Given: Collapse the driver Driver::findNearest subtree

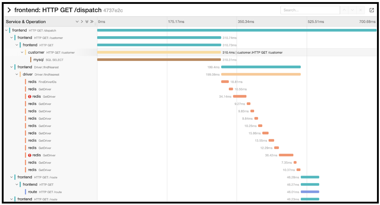Looking at the screenshot, I should (x=16, y=74).
